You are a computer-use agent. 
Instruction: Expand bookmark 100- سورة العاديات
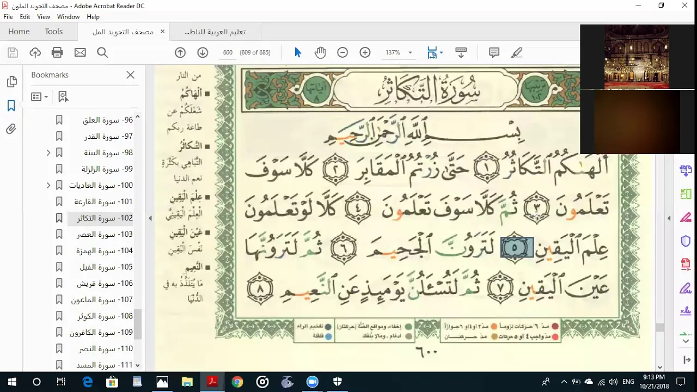tap(48, 185)
